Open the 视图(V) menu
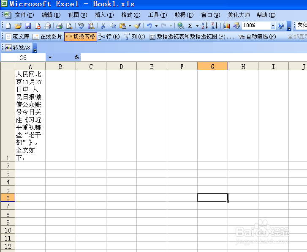 (78, 15)
